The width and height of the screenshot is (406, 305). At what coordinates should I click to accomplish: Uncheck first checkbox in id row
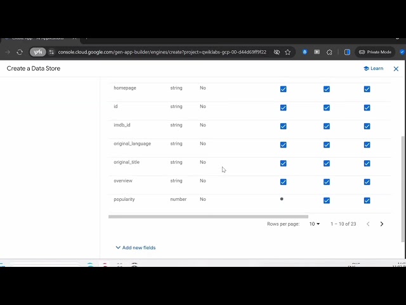[x=284, y=107]
